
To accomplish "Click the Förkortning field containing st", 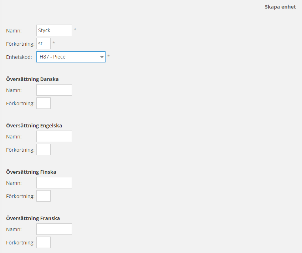I will click(43, 44).
